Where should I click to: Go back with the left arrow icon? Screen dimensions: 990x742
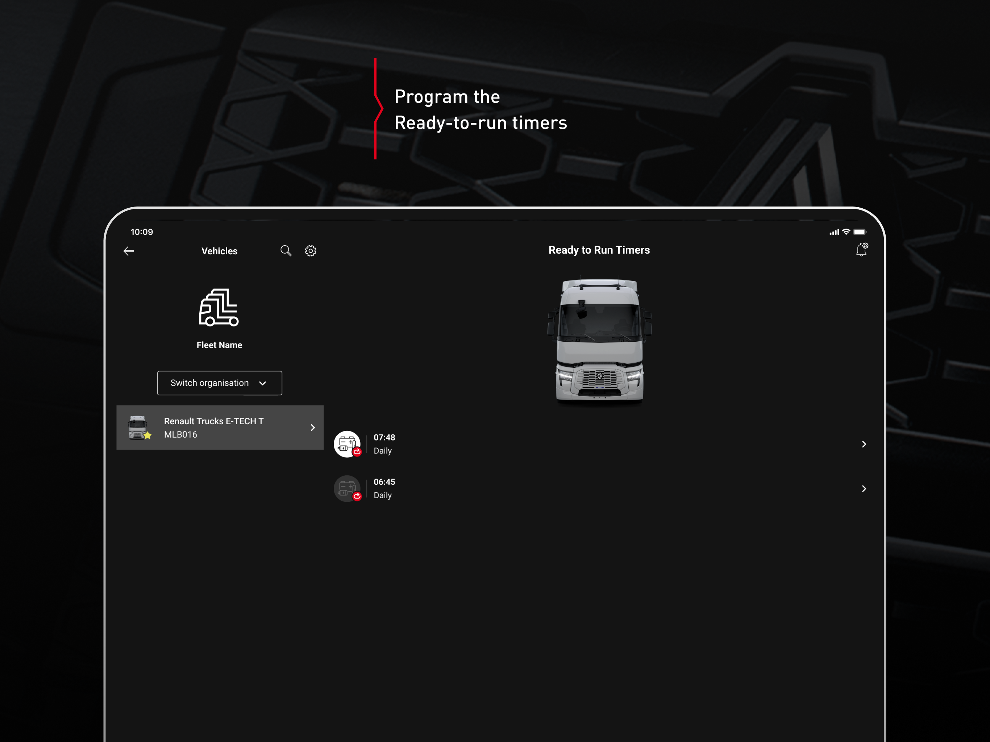tap(128, 251)
